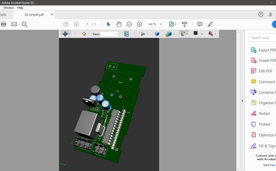Toggle perspective/orthographic cube projection
This screenshot has width=276, height=171.
tap(157, 34)
